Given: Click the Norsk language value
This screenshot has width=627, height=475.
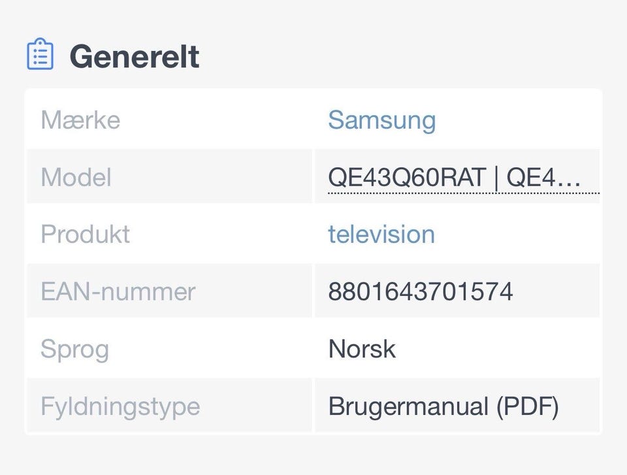Looking at the screenshot, I should pyautogui.click(x=362, y=348).
